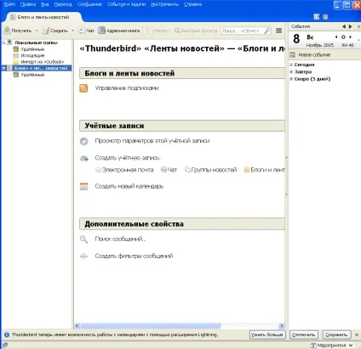Image resolution: width=361 pixels, height=349 pixels.
Task: Select the Исходящие folder
Action: click(32, 55)
